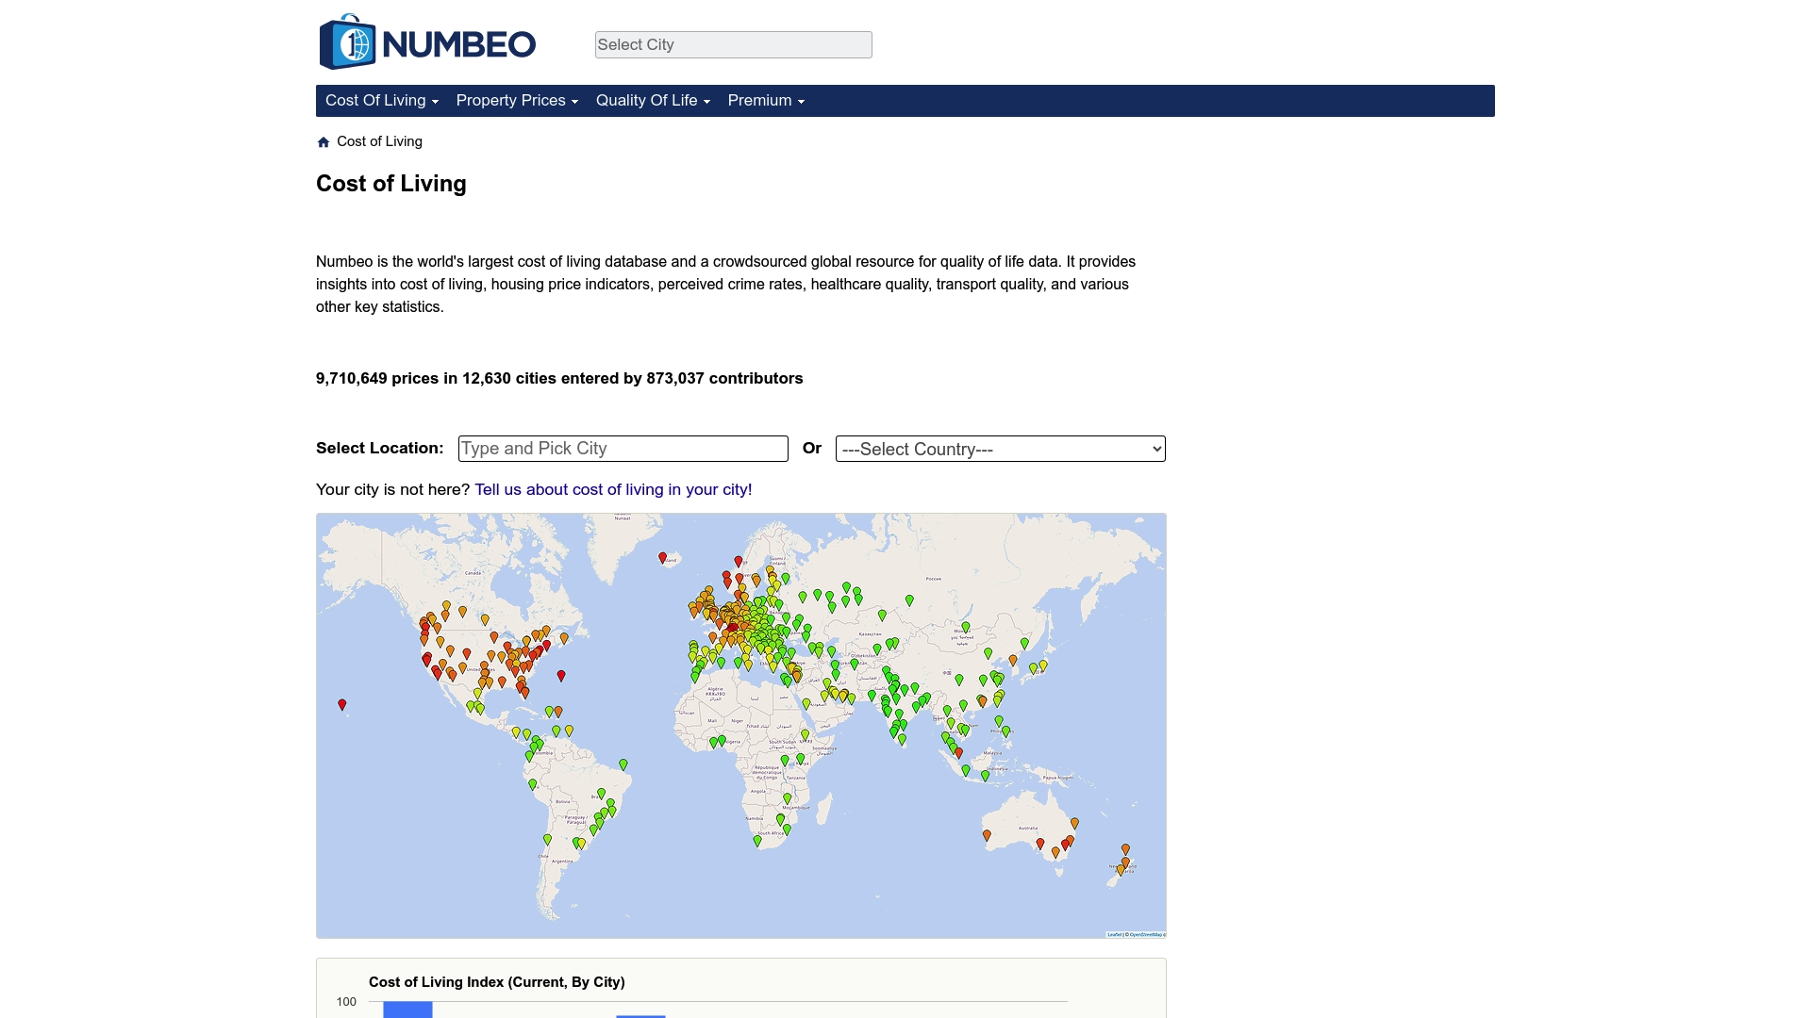
Task: Click the home icon in the breadcrumb
Action: (x=324, y=141)
